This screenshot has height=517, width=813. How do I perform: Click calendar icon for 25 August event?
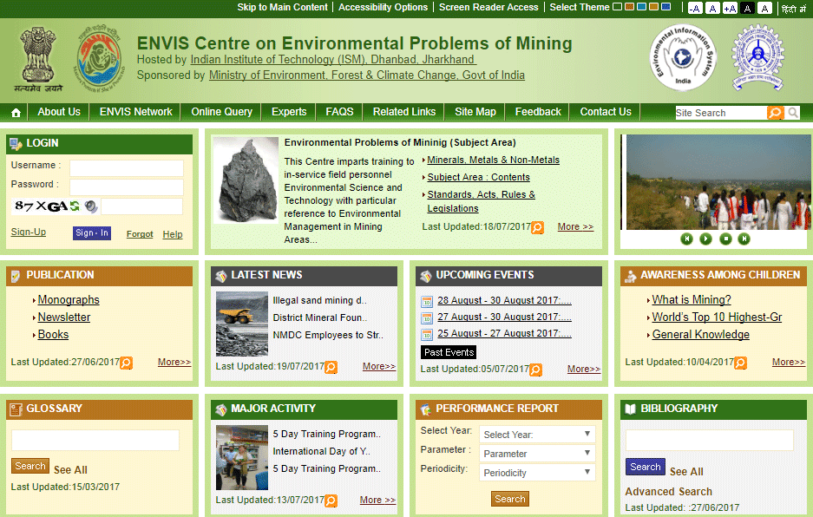(x=427, y=335)
